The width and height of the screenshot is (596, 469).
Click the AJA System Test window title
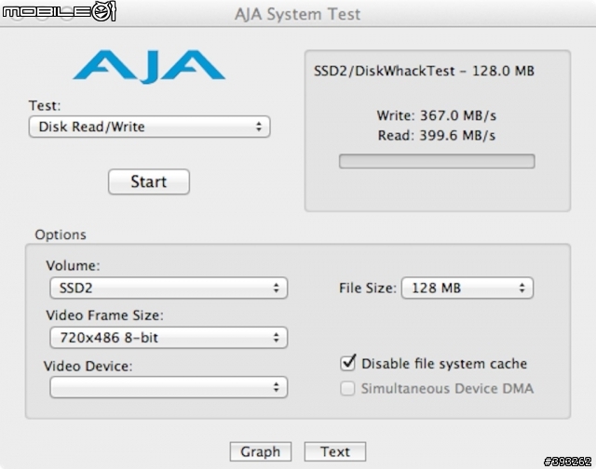[297, 15]
